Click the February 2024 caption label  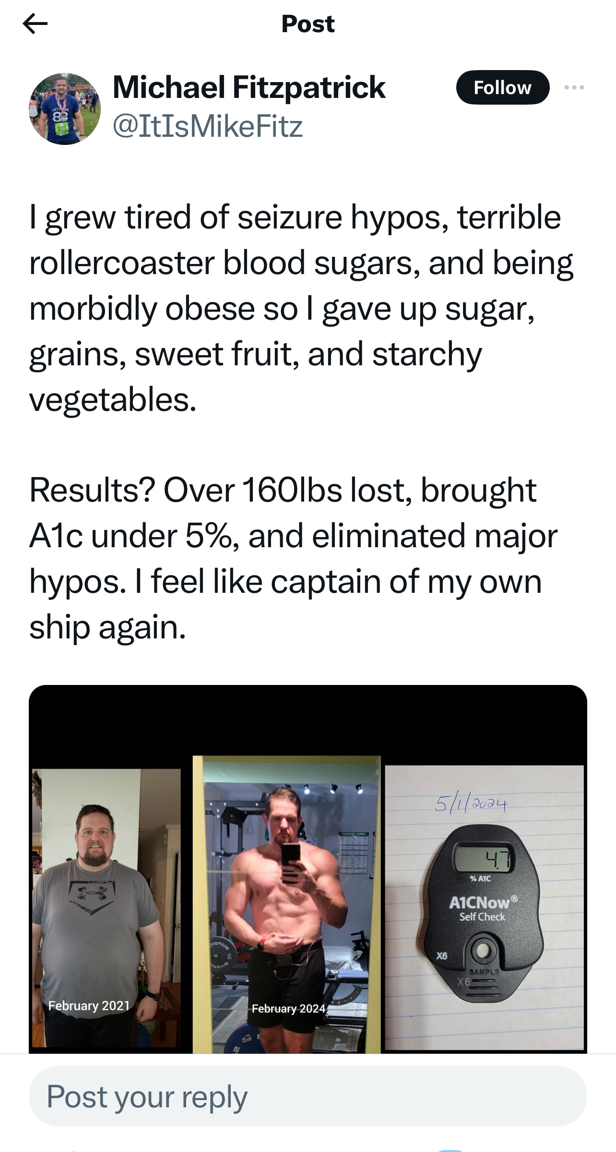288,1008
